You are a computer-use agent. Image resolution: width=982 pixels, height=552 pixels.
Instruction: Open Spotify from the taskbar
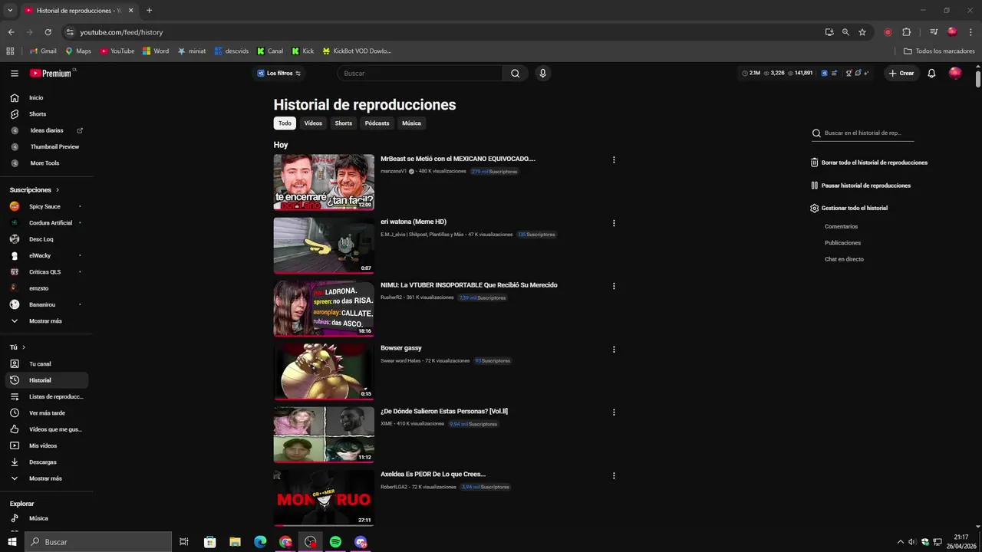(x=335, y=542)
